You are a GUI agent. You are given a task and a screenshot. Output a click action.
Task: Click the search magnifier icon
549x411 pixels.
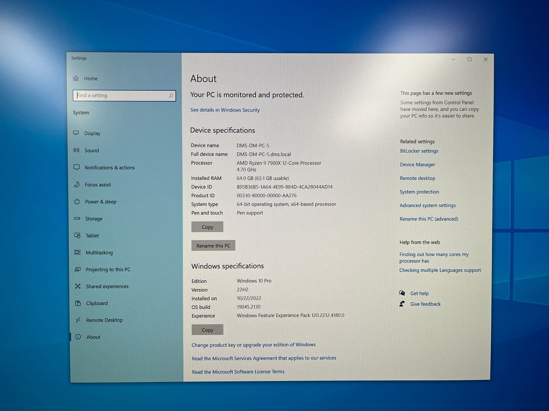pyautogui.click(x=171, y=96)
